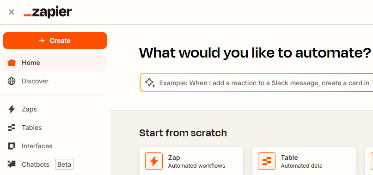Close the sidebar with the X button

pyautogui.click(x=12, y=12)
